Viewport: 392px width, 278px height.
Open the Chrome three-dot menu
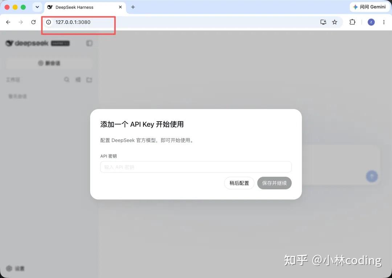click(384, 22)
